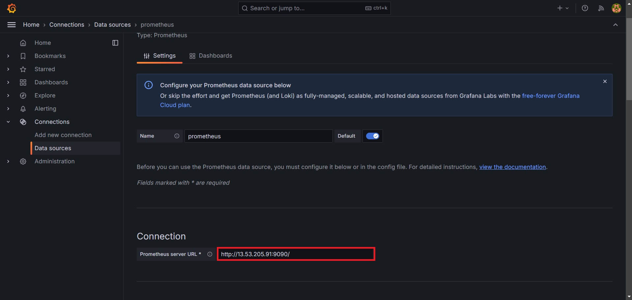
Task: Open the help icon in the top bar
Action: [585, 8]
